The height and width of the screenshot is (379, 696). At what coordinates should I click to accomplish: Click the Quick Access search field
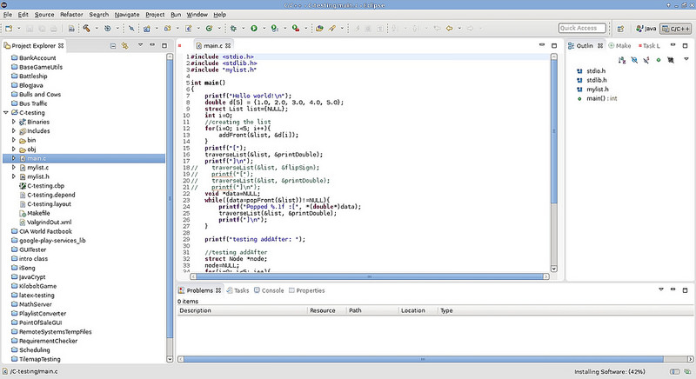coord(583,29)
